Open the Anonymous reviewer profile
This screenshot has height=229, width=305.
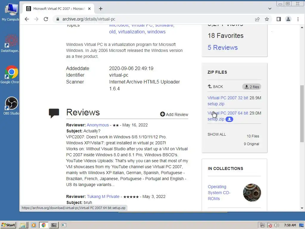98,125
